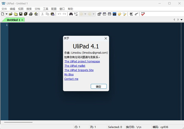Viewport: 184px width, 129px height.
Task: Click the horizontal scrollbar at editor bottom
Action: [x=18, y=122]
